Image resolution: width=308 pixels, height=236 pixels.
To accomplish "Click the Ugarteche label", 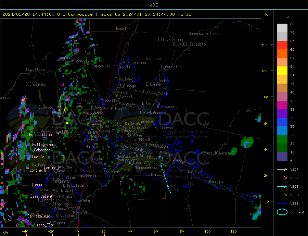I will tap(92, 159).
